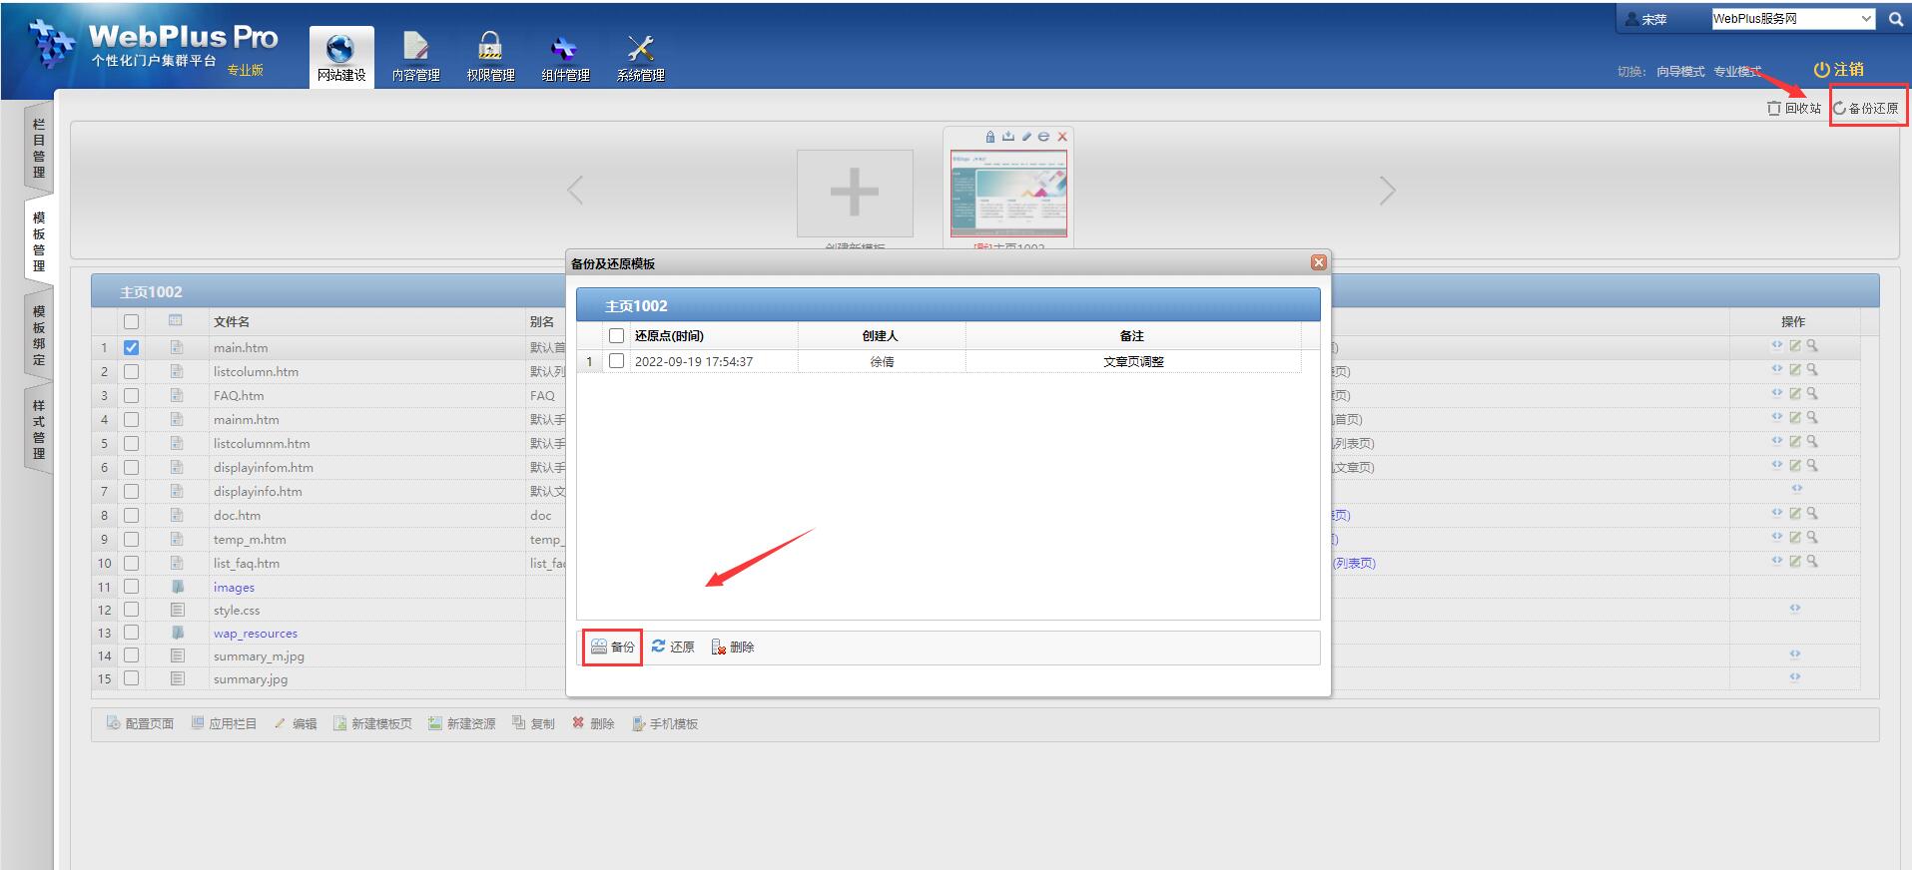
Task: Click the left chevron in template carousel
Action: pos(575,191)
